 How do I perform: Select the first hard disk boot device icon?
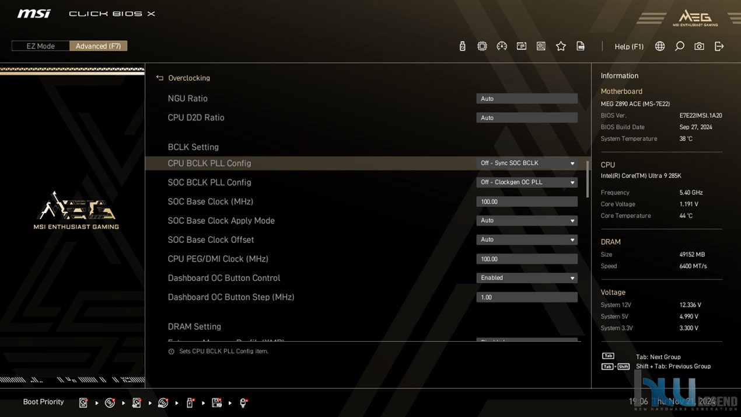pos(83,402)
